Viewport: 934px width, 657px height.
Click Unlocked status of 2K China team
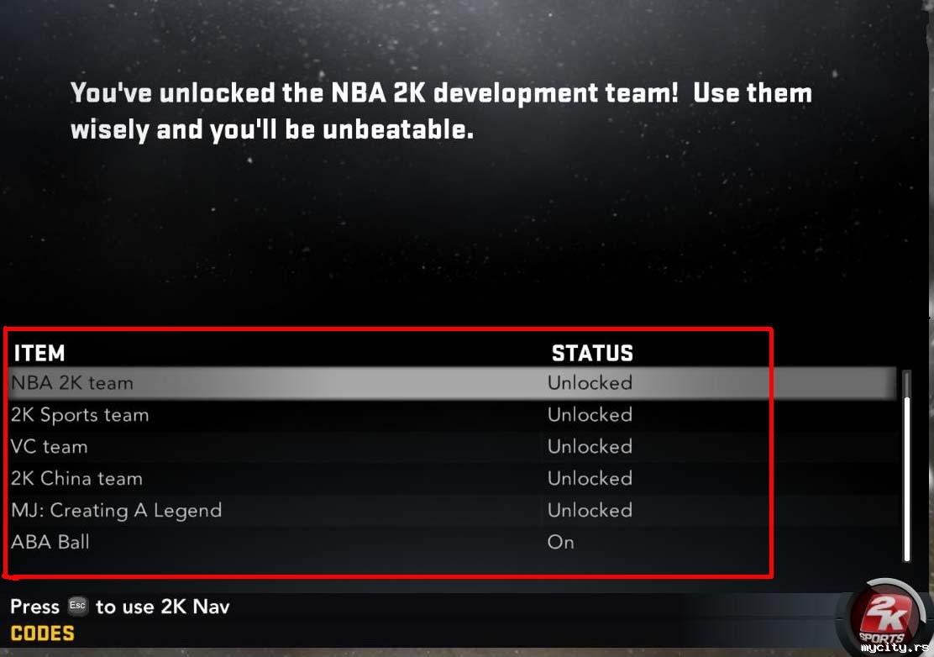tap(590, 478)
